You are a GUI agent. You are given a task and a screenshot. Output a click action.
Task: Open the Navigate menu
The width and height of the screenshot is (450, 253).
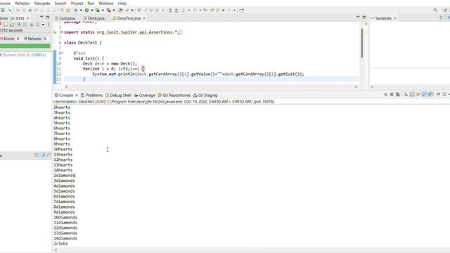pyautogui.click(x=42, y=3)
